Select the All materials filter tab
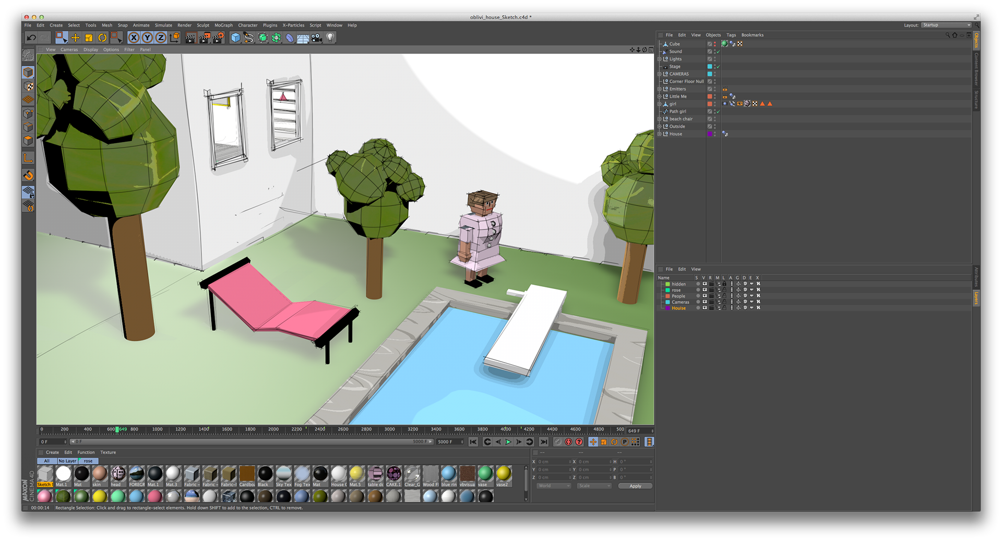 tap(47, 461)
